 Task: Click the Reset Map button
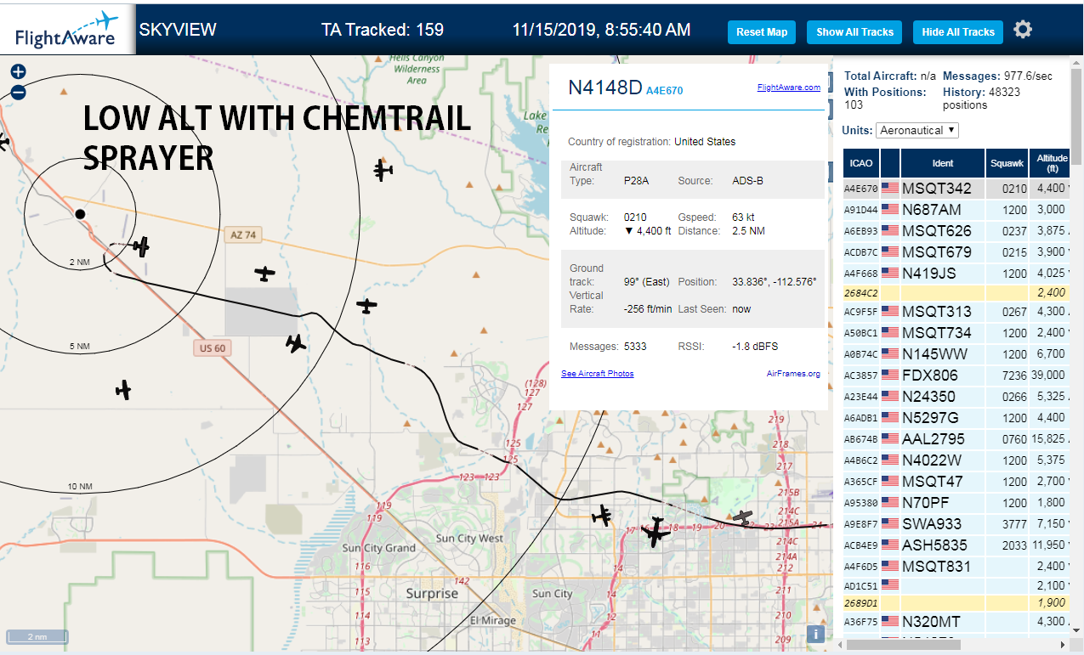[762, 32]
